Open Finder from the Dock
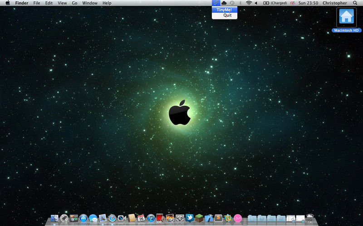Screen dimensions: 363x226 tap(54, 218)
